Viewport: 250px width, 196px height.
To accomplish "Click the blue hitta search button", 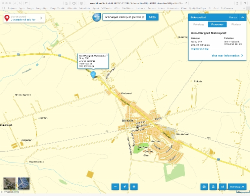I will (152, 17).
